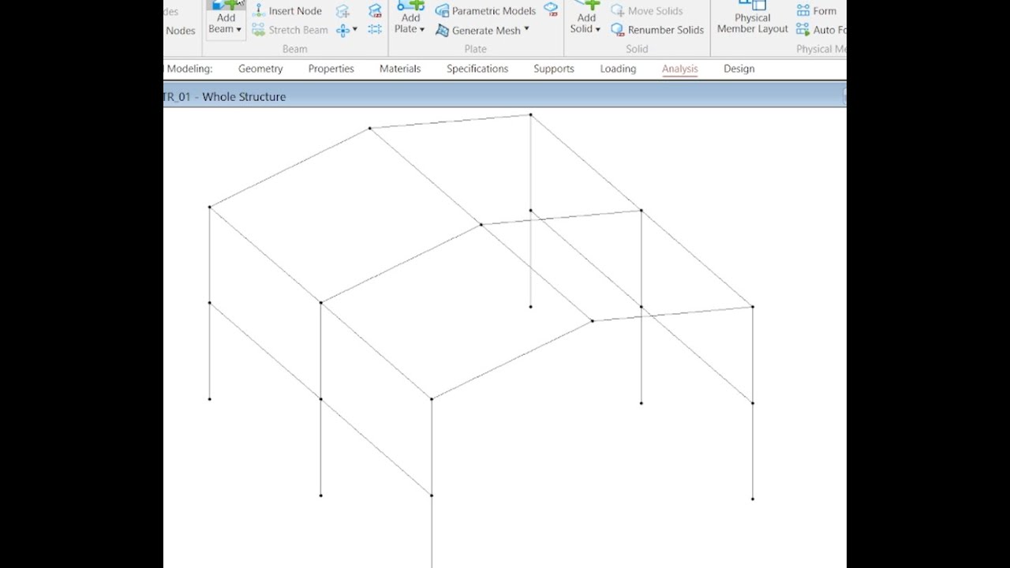The image size is (1010, 568).
Task: Open Physical Member Layout
Action: (x=752, y=17)
